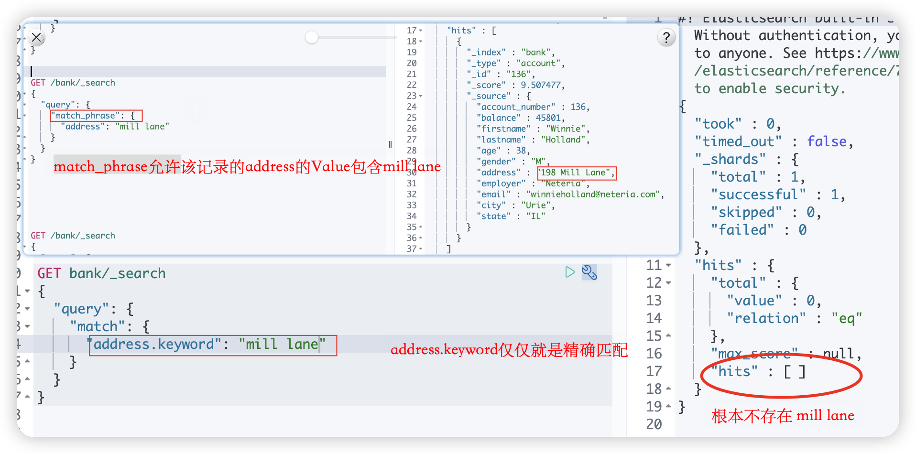Click the "relation" : "eq" line
The width and height of the screenshot is (916, 454).
point(795,318)
